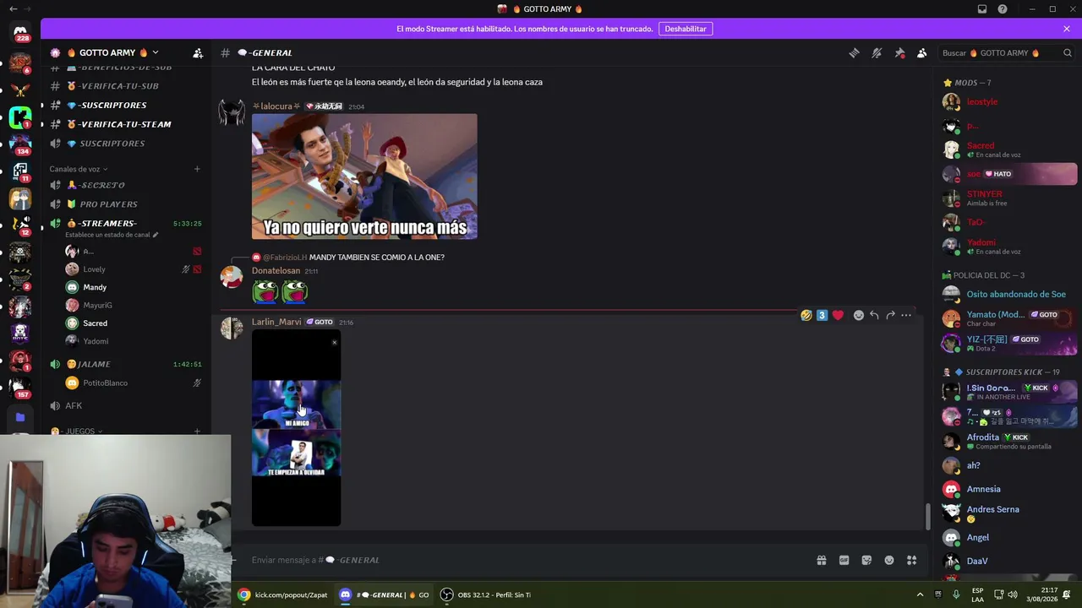
Task: Open the Chrome kick.com taskbar item
Action: 283,594
